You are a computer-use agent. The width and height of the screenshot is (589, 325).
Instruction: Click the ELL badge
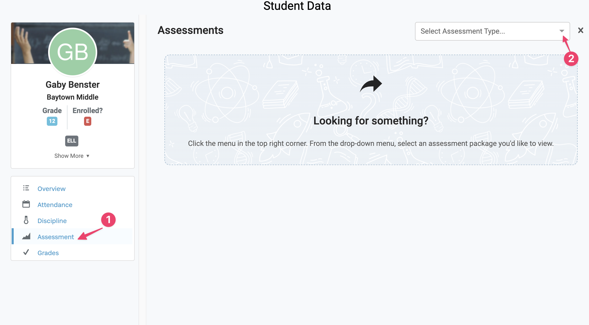[72, 141]
